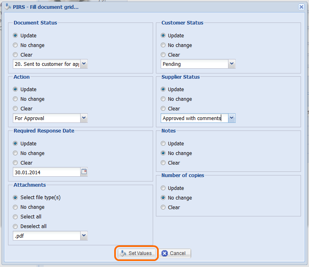Click the Required Response Date text field
Viewport: 309px width, 267px height.
(x=46, y=172)
